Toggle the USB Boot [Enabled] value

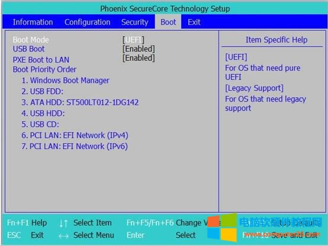[x=139, y=49]
